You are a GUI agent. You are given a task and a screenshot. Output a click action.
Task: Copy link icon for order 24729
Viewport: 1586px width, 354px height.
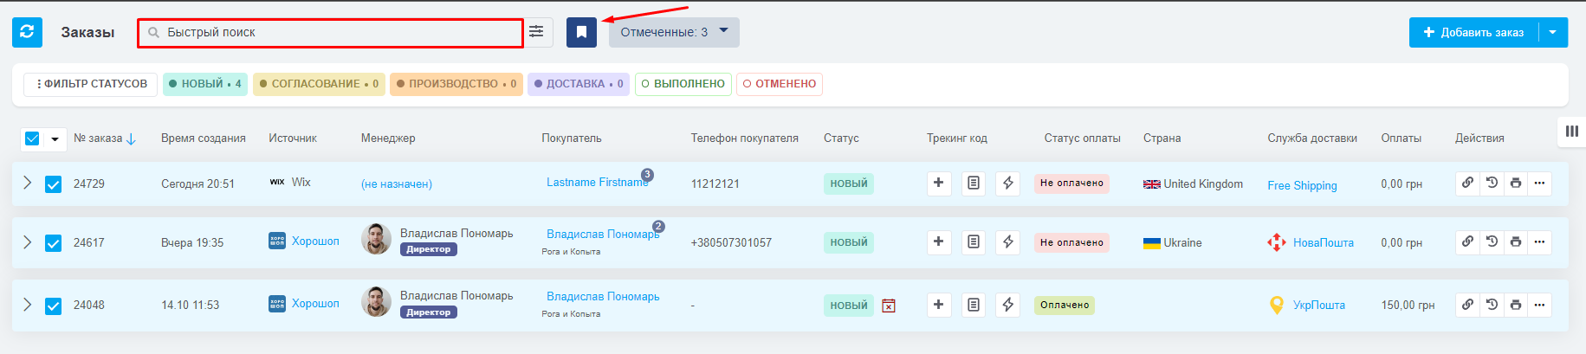pos(1467,183)
